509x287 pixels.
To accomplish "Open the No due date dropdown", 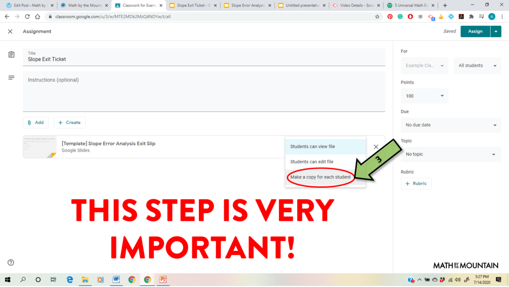I will pyautogui.click(x=451, y=125).
